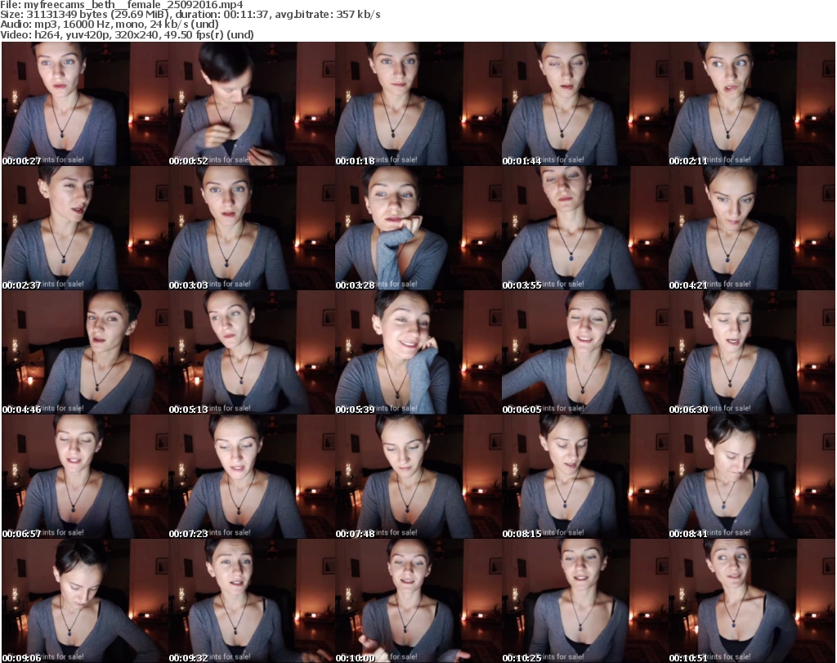
Task: Select the thumbnail at 00:06:30
Action: (x=752, y=352)
